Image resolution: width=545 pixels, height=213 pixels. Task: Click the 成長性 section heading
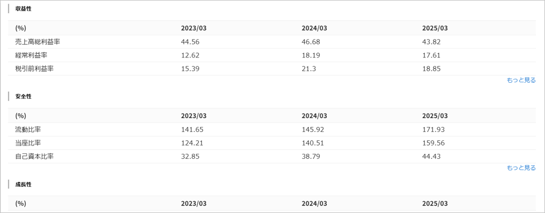(x=23, y=184)
